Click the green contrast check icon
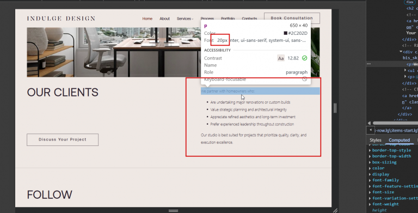Screen dimensions: 418x213 tap(304, 58)
